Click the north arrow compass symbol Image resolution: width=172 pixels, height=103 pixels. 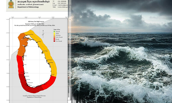43,34
